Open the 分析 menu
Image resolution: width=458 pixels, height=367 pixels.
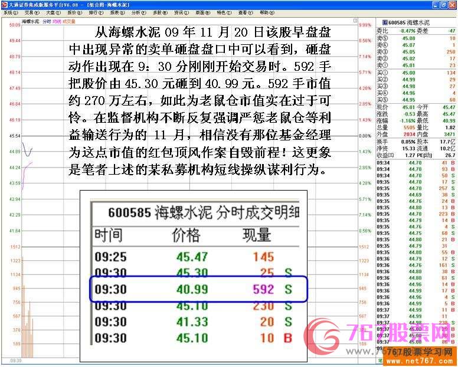click(139, 13)
